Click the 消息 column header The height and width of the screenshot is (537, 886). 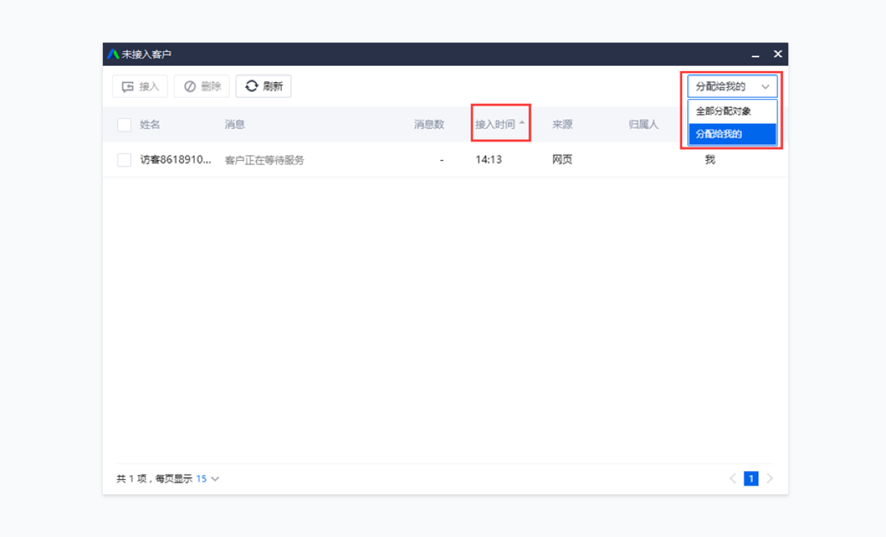pos(235,125)
